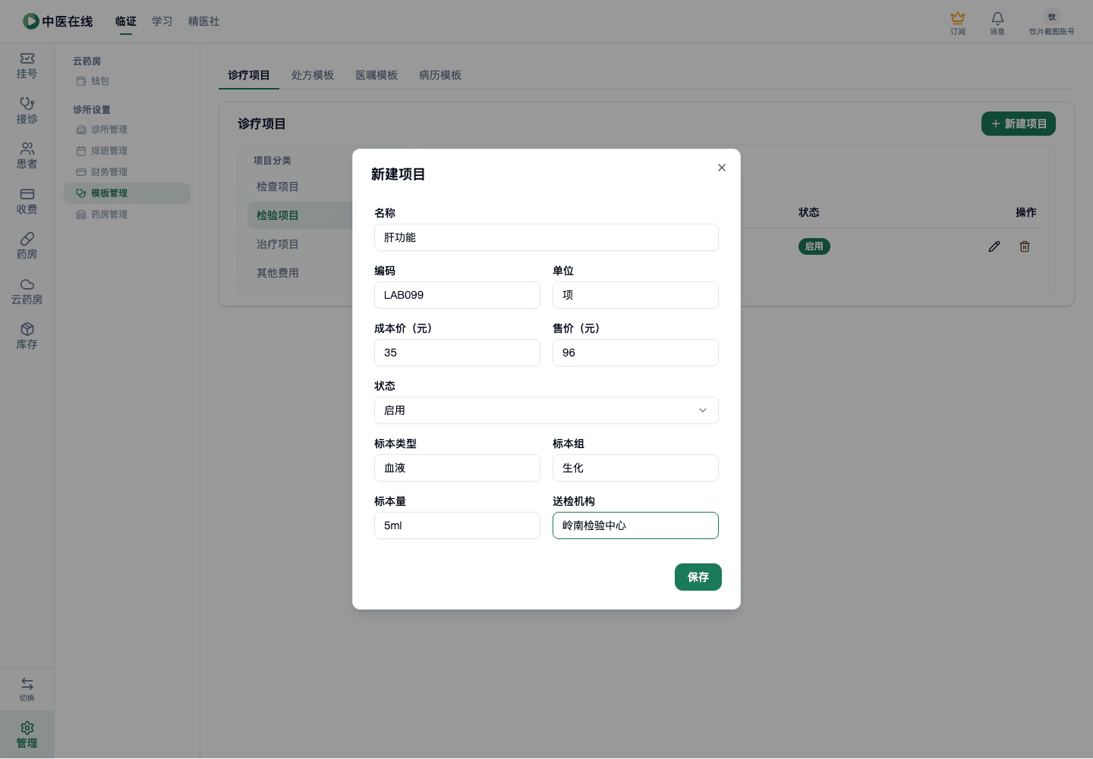Expand the 状态 dropdown showing 启用

pos(546,410)
